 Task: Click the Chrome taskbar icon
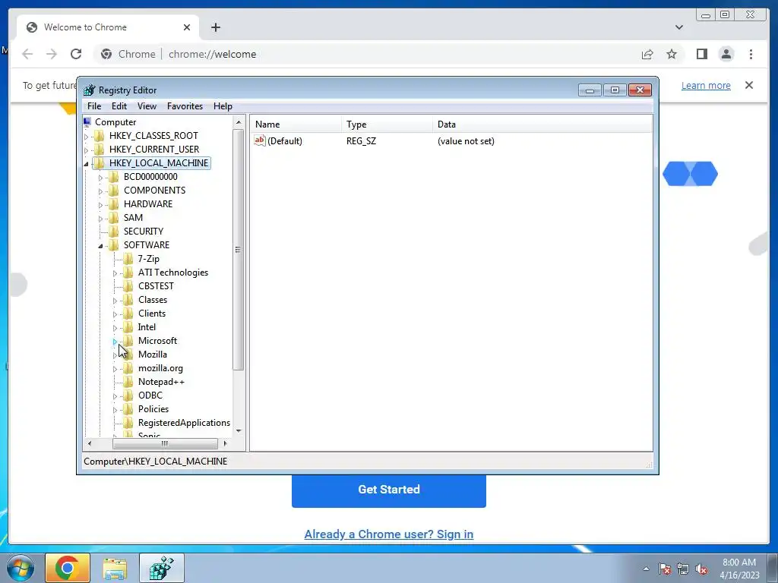pyautogui.click(x=68, y=568)
